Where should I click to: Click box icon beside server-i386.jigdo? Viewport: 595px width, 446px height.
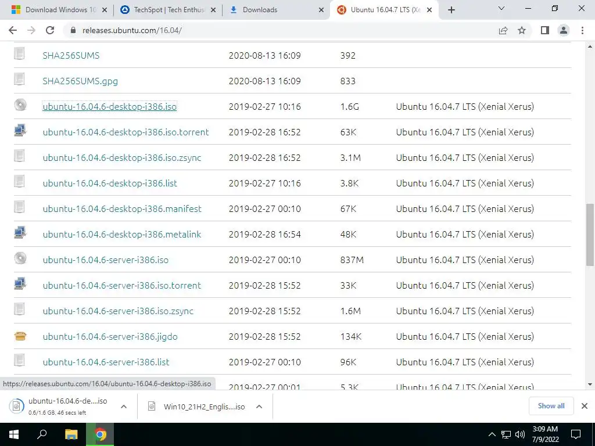(x=20, y=336)
